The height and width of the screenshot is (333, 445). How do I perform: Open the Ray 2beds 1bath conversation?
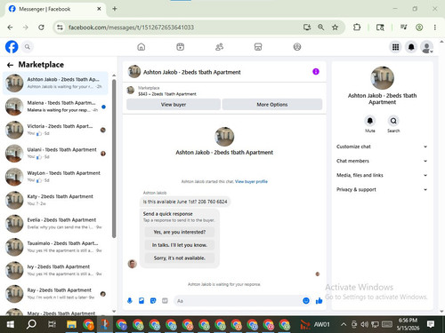tap(55, 293)
